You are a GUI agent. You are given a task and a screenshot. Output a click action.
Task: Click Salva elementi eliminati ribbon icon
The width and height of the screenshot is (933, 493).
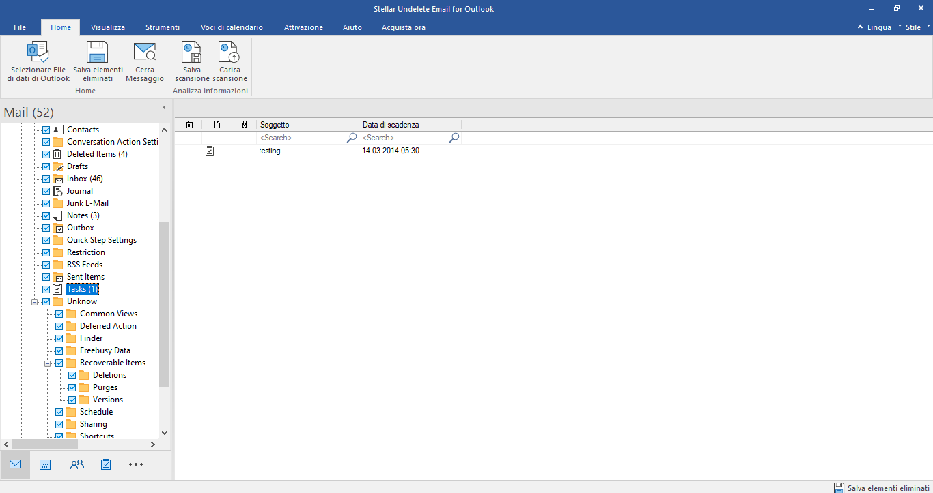[98, 61]
